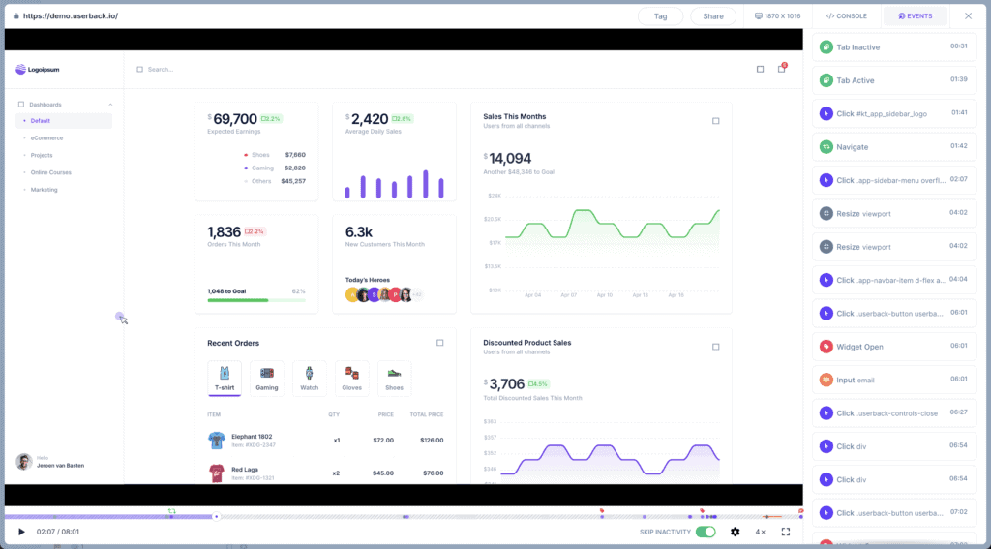This screenshot has width=991, height=549.
Task: Click the notification icon with red badge
Action: tap(781, 69)
